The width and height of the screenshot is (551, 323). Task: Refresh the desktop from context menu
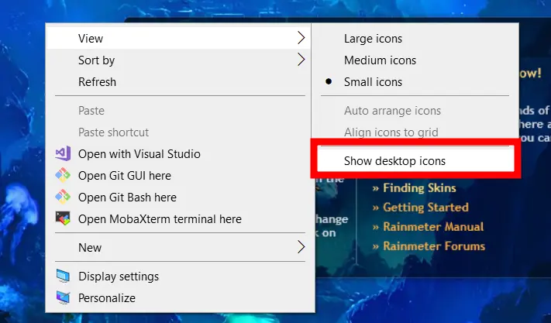(97, 82)
